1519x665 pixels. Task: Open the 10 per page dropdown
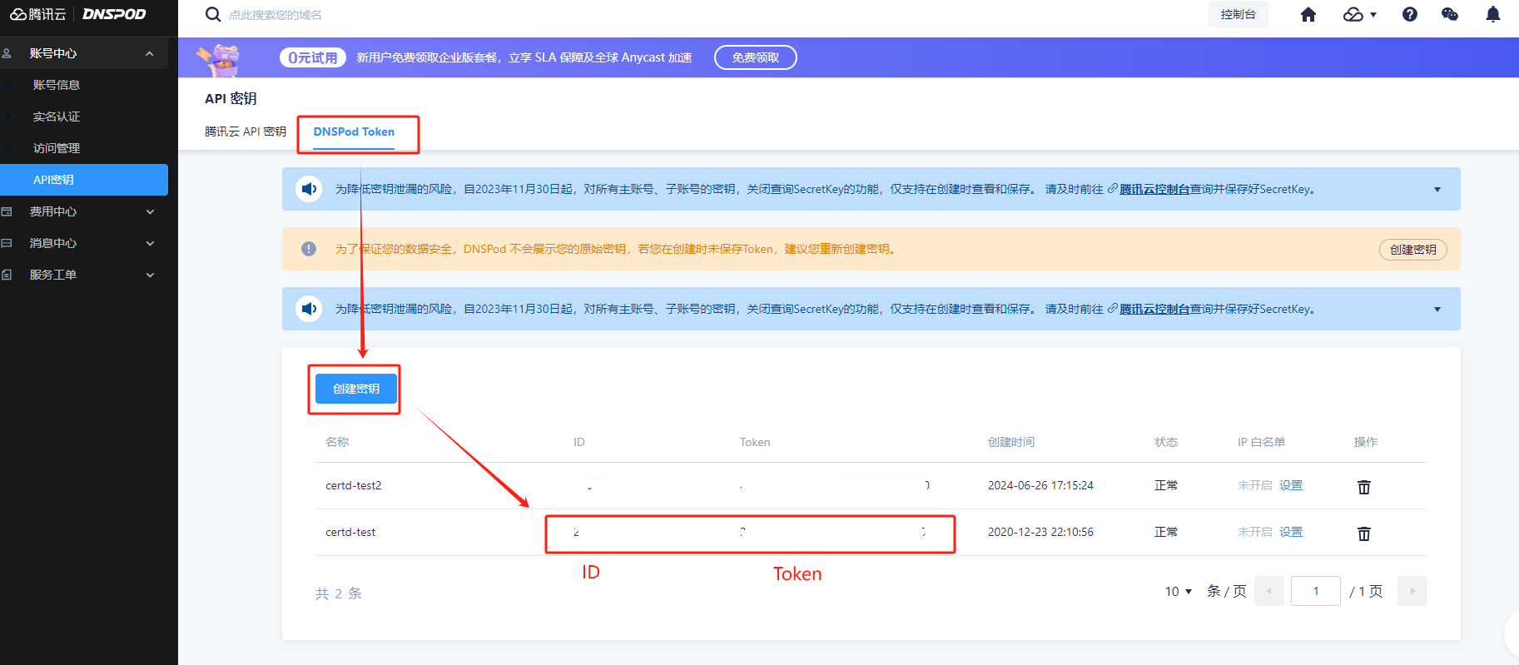coord(1178,591)
